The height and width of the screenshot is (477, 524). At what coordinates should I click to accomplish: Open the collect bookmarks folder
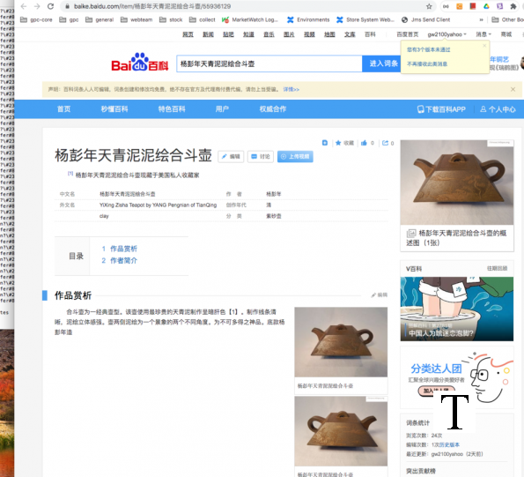[x=203, y=19]
